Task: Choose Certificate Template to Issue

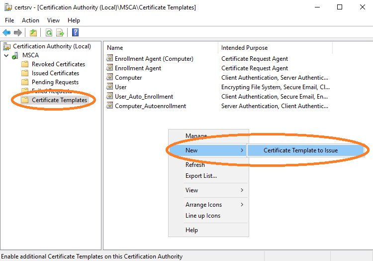Action: (300, 150)
